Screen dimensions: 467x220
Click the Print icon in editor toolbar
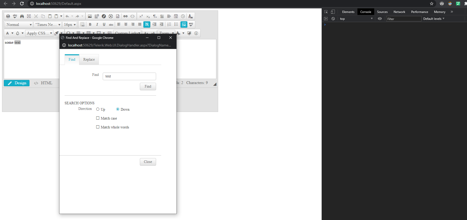8,16
